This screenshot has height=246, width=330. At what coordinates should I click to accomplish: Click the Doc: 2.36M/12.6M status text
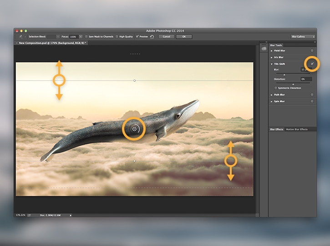(x=50, y=215)
